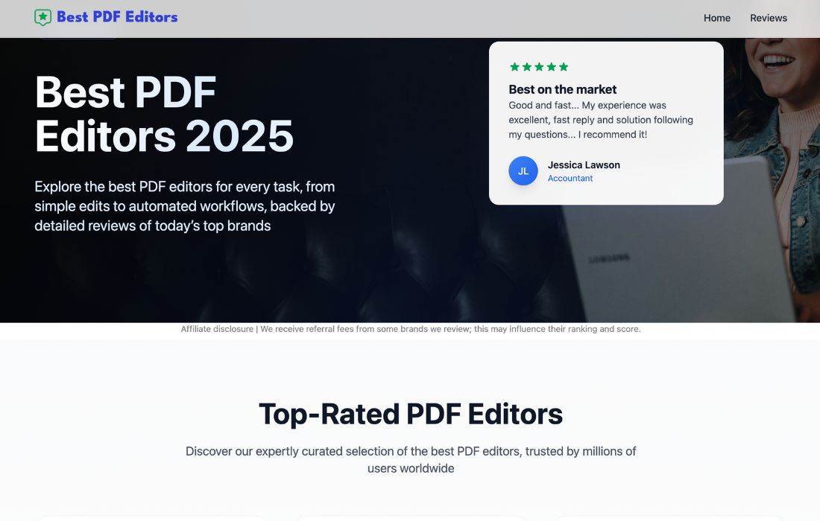Click the green star badge logo icon
Image resolution: width=820 pixels, height=521 pixels.
coord(43,17)
